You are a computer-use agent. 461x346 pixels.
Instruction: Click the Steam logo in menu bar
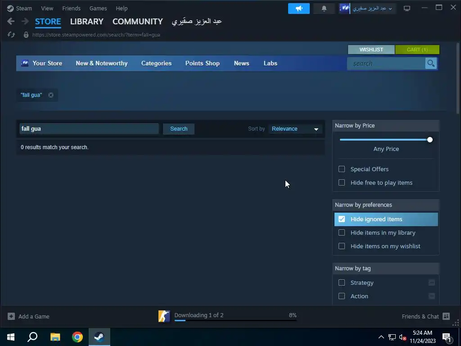pyautogui.click(x=10, y=8)
